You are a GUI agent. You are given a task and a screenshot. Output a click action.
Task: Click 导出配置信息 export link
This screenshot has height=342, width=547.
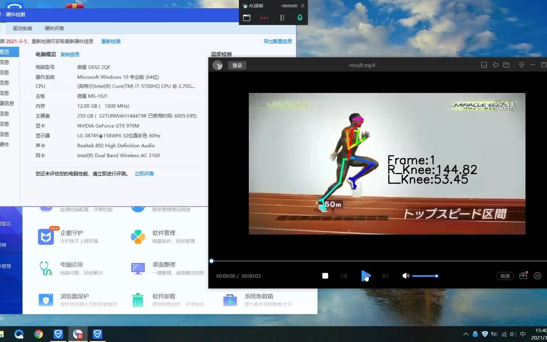[x=278, y=41]
